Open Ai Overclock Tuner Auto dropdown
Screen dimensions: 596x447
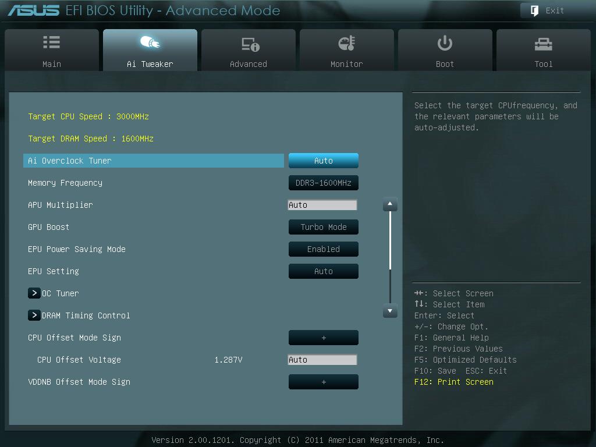tap(324, 161)
